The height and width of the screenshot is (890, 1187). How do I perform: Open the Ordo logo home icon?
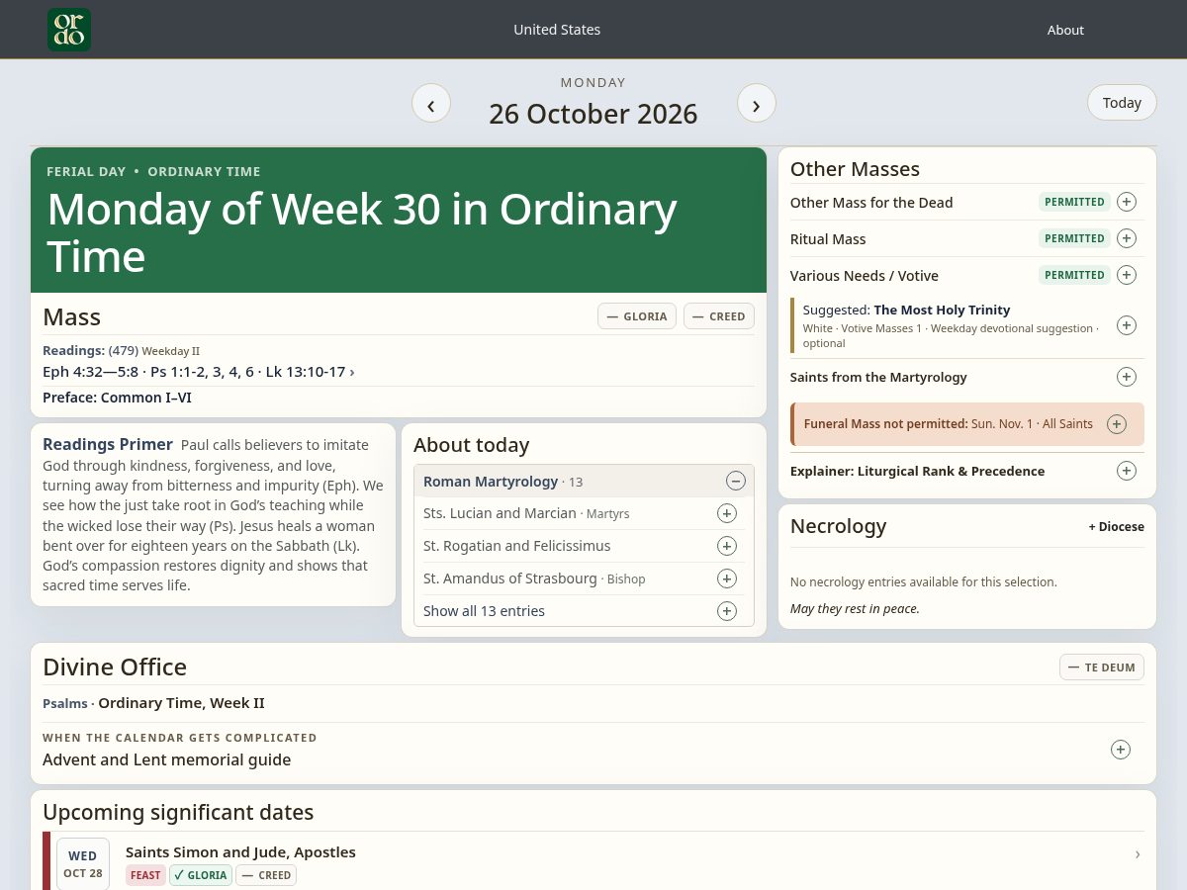click(x=69, y=30)
